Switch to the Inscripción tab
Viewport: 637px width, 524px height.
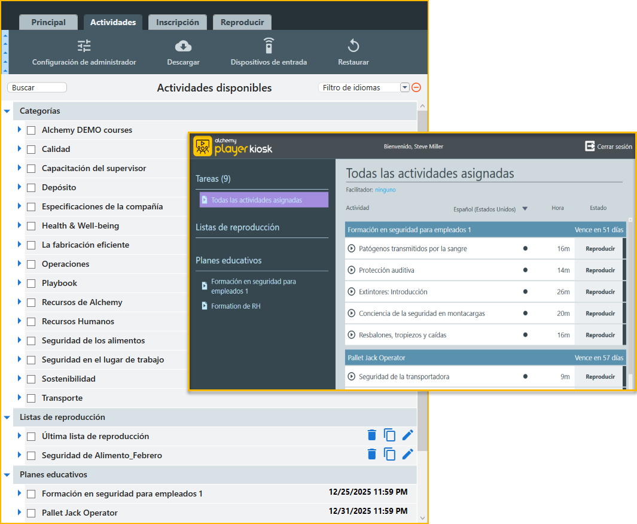tap(177, 22)
